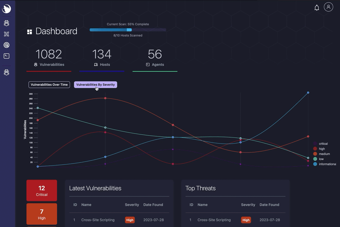340x227 pixels.
Task: Open the network nodes icon in sidebar
Action: tap(7, 34)
